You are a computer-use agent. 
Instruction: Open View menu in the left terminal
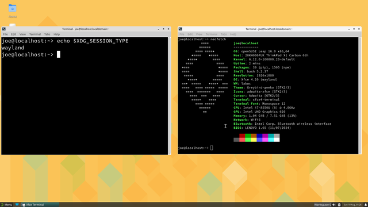point(22,34)
